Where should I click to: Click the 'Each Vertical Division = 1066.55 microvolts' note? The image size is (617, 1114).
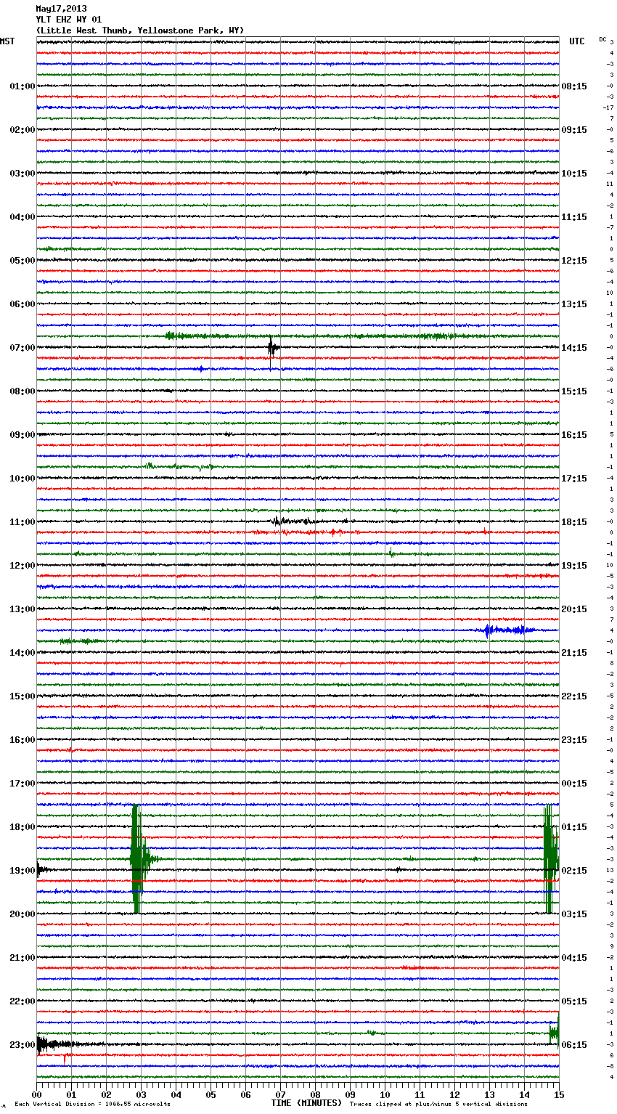point(92,1104)
